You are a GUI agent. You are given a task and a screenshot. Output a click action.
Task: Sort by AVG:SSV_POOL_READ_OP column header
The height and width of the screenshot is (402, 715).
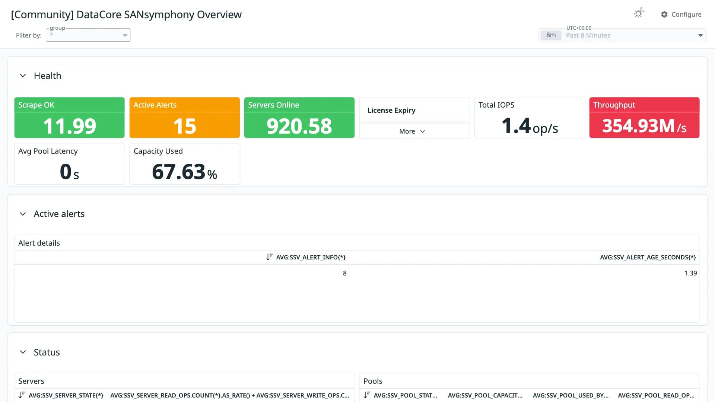coord(656,395)
